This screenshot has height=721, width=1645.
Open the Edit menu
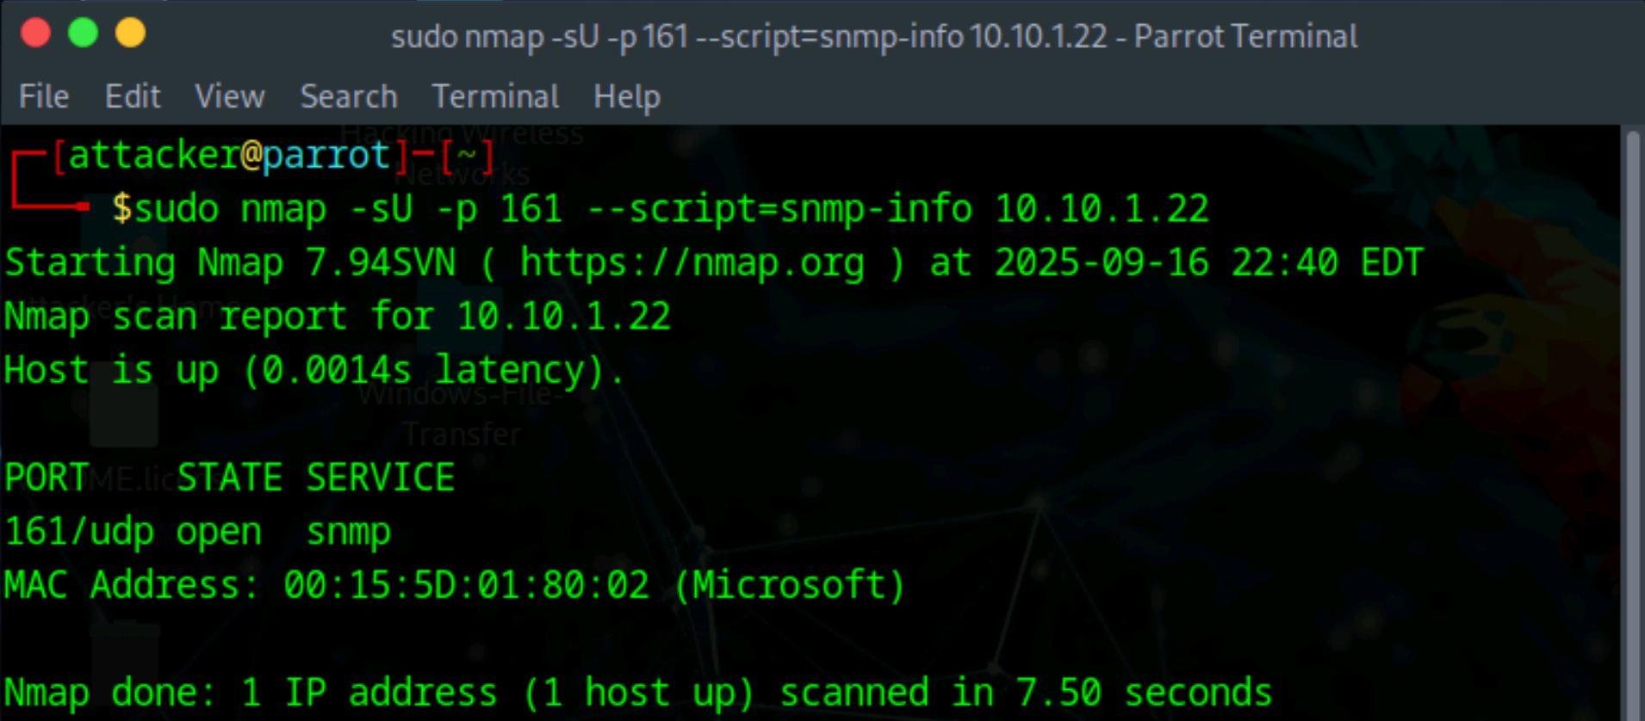[133, 96]
